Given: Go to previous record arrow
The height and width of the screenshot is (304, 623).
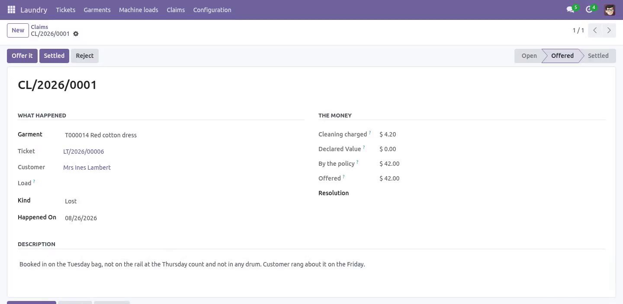Looking at the screenshot, I should coord(595,30).
